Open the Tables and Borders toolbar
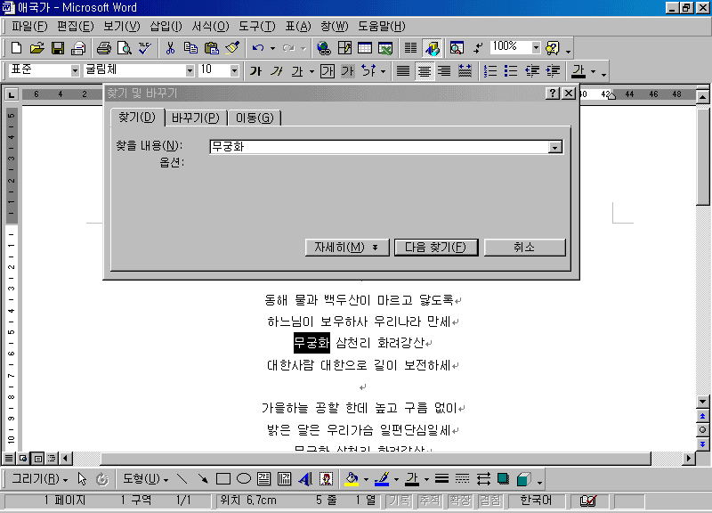Viewport: 712px width, 513px height. [x=344, y=48]
